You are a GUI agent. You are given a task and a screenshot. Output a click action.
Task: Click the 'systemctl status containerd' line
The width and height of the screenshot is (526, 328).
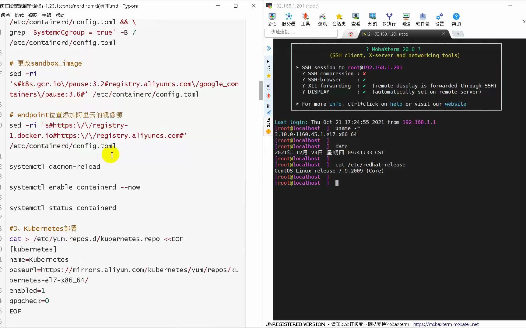(63, 208)
